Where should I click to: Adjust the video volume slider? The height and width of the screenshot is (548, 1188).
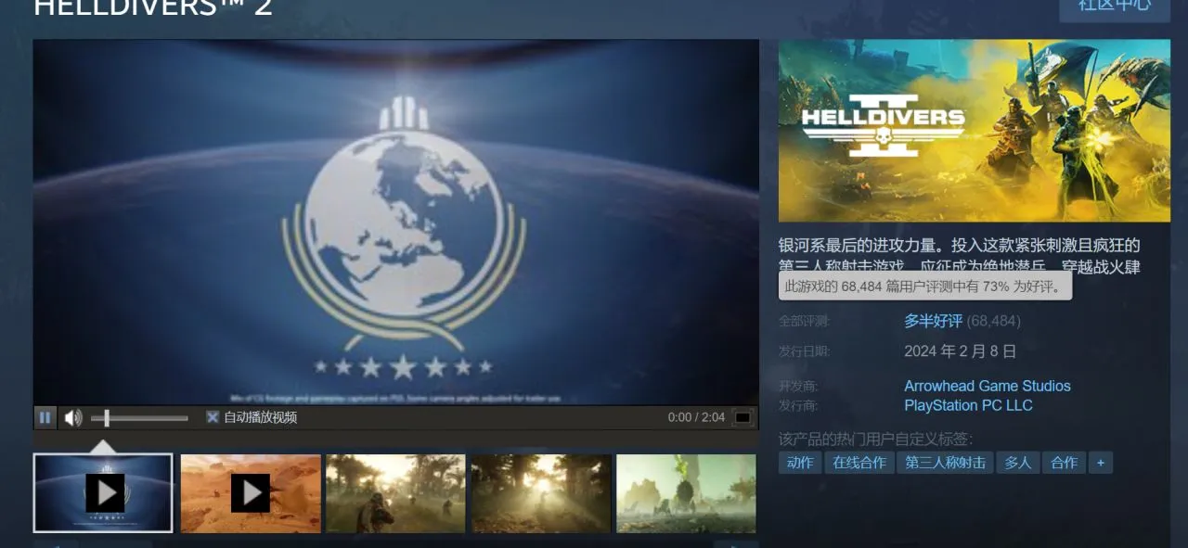click(139, 418)
